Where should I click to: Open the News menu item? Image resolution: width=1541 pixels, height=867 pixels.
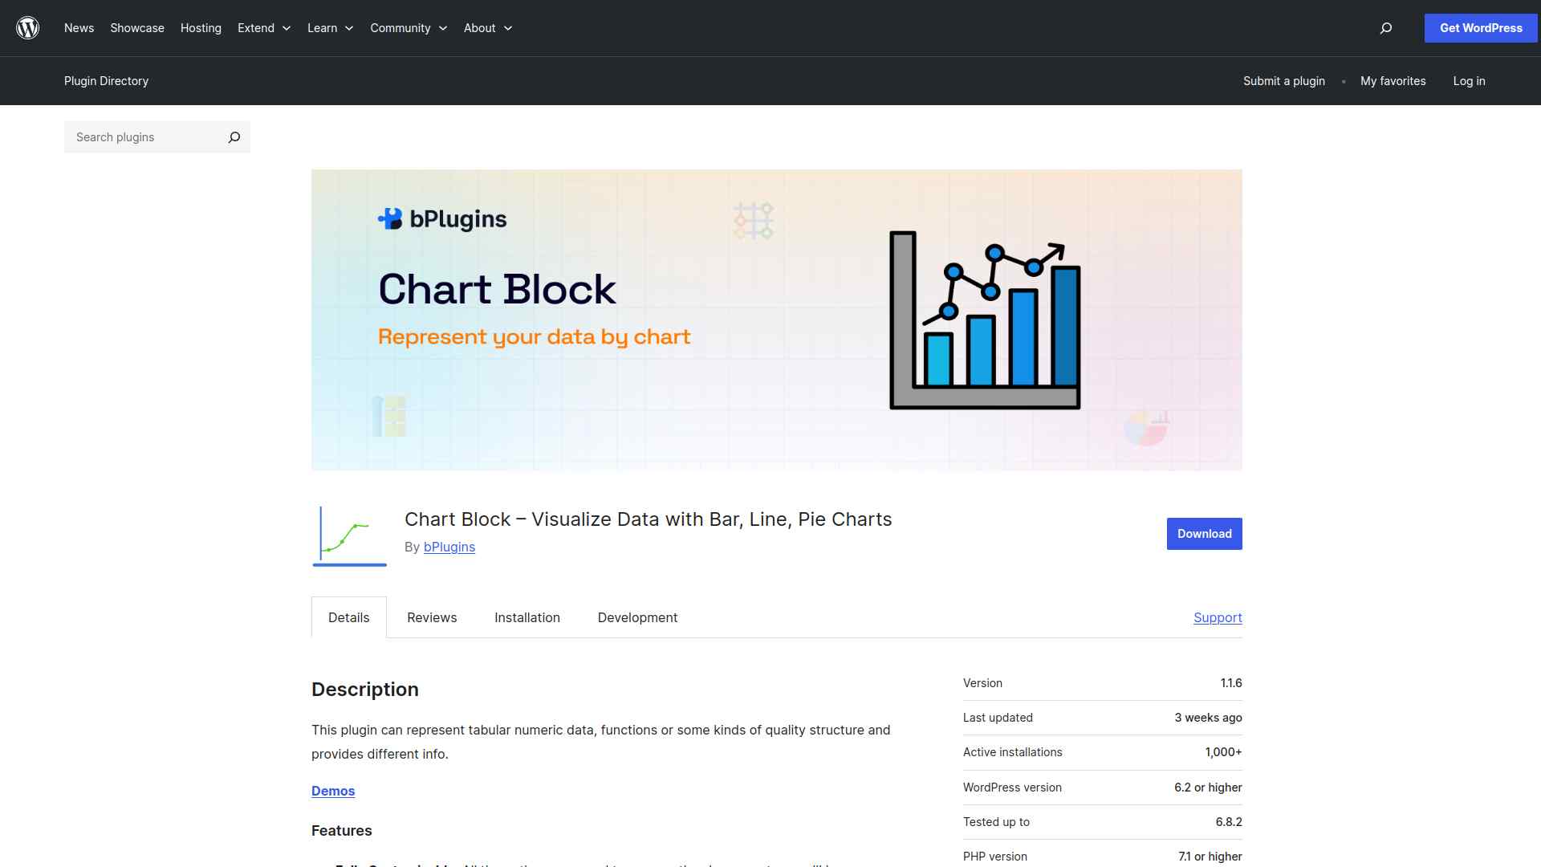(79, 28)
